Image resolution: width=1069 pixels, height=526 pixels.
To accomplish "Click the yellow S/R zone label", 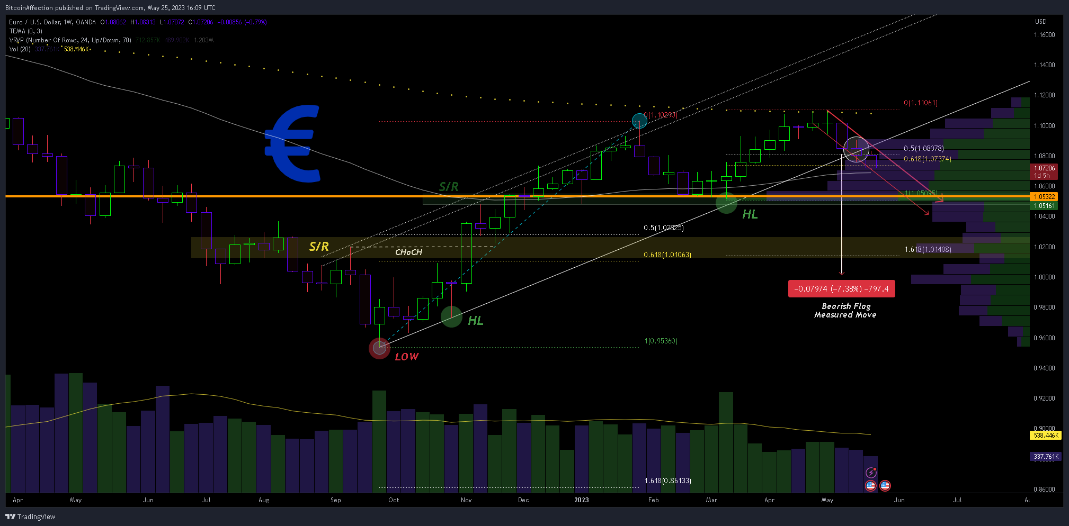I will (x=319, y=247).
